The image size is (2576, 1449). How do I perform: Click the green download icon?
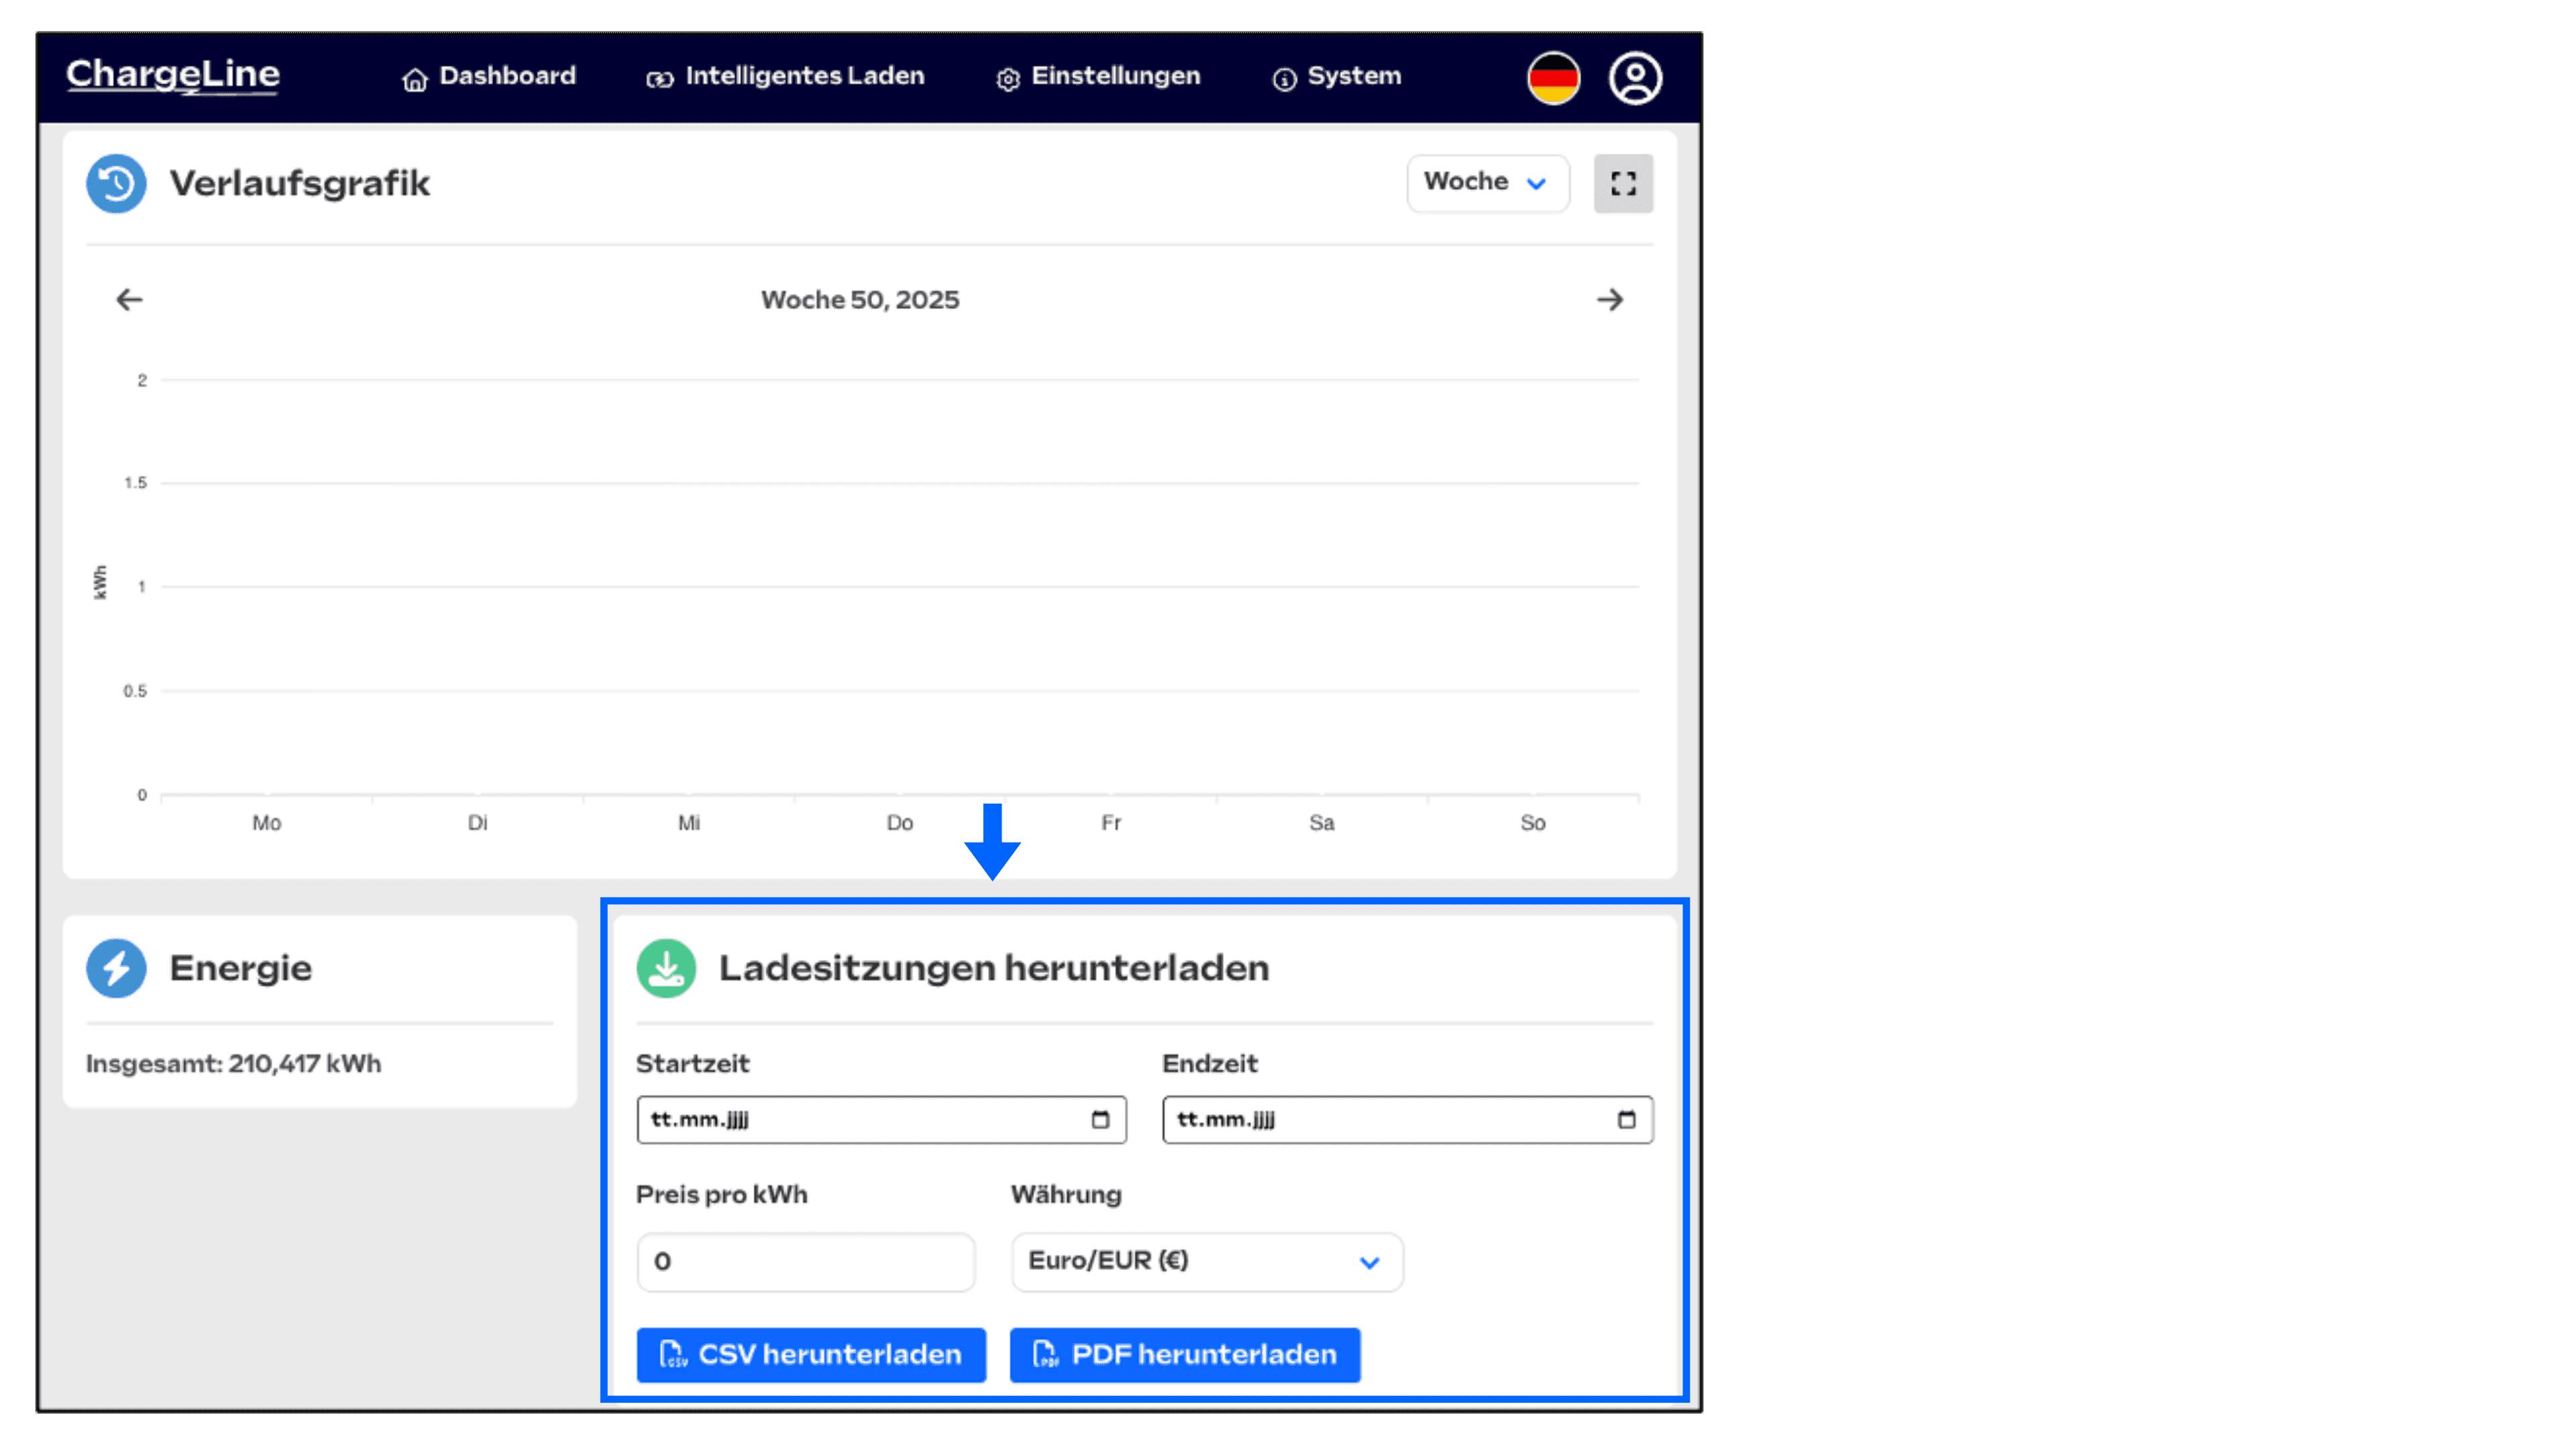[666, 968]
